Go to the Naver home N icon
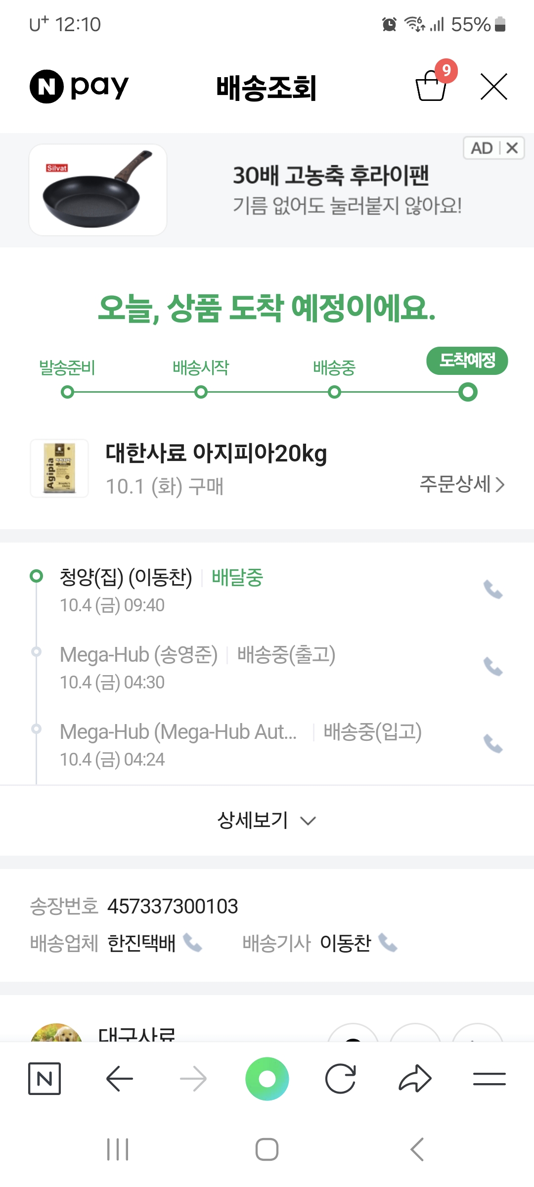The image size is (534, 1187). click(44, 1079)
